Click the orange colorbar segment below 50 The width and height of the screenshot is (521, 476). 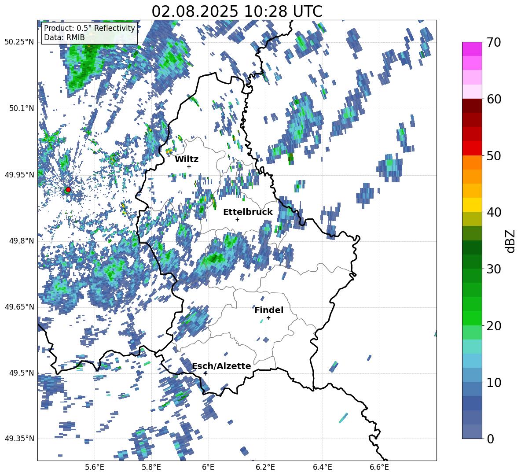coord(472,162)
